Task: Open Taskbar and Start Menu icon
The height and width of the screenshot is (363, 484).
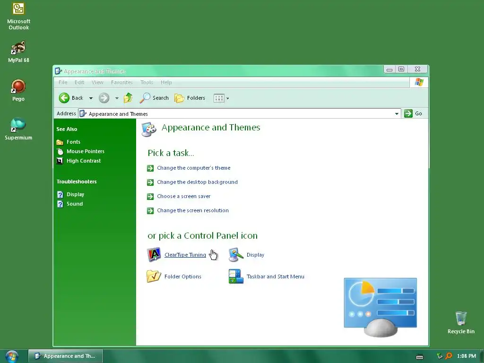Action: (x=236, y=276)
